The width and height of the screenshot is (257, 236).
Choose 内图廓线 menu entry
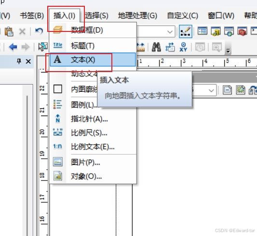[84, 89]
